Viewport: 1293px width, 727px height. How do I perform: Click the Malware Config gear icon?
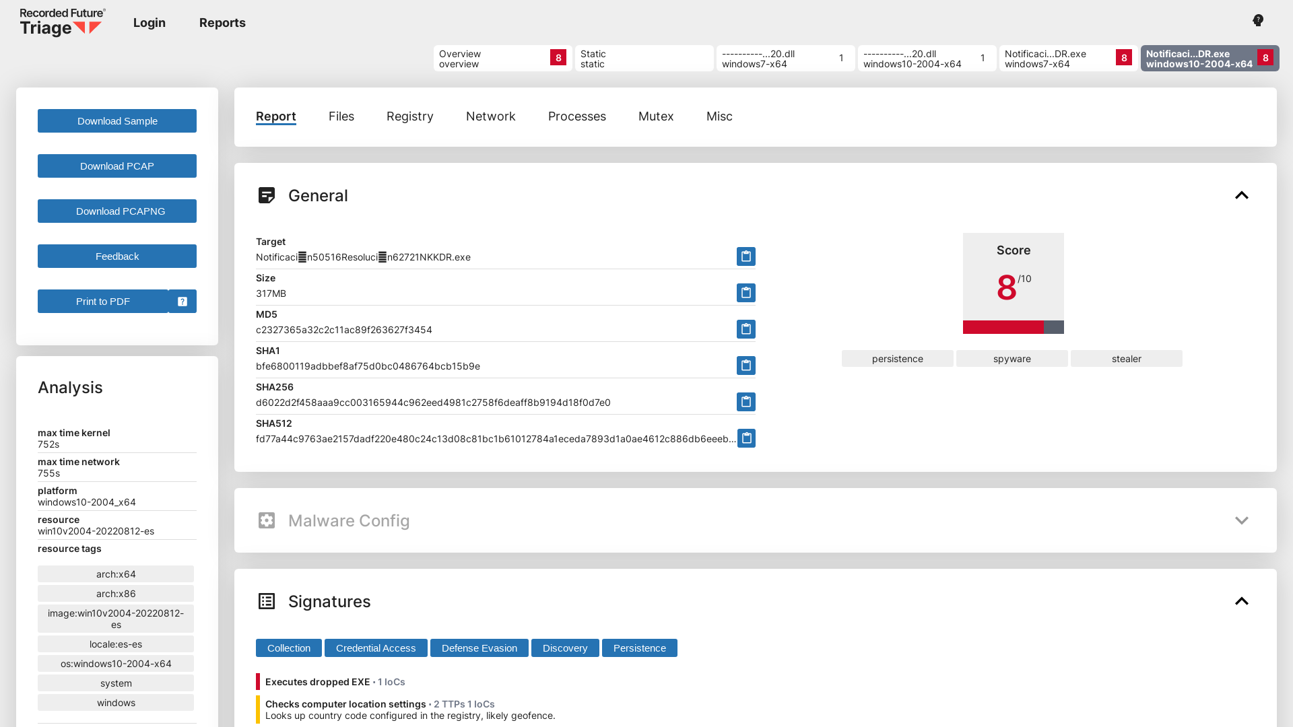pos(267,520)
